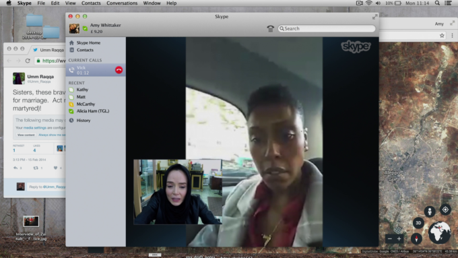The height and width of the screenshot is (258, 458).
Task: Click the map compass icon
Action: (x=416, y=238)
